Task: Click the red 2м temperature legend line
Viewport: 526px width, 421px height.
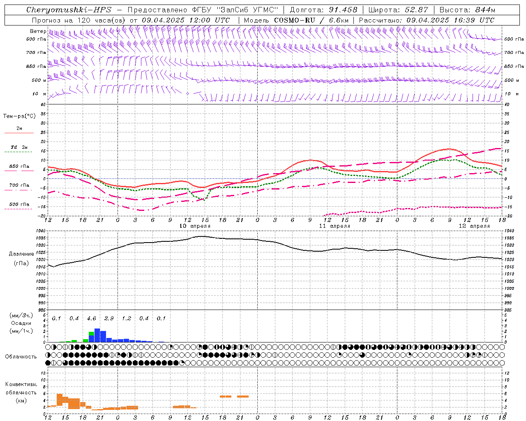Action: (19, 133)
